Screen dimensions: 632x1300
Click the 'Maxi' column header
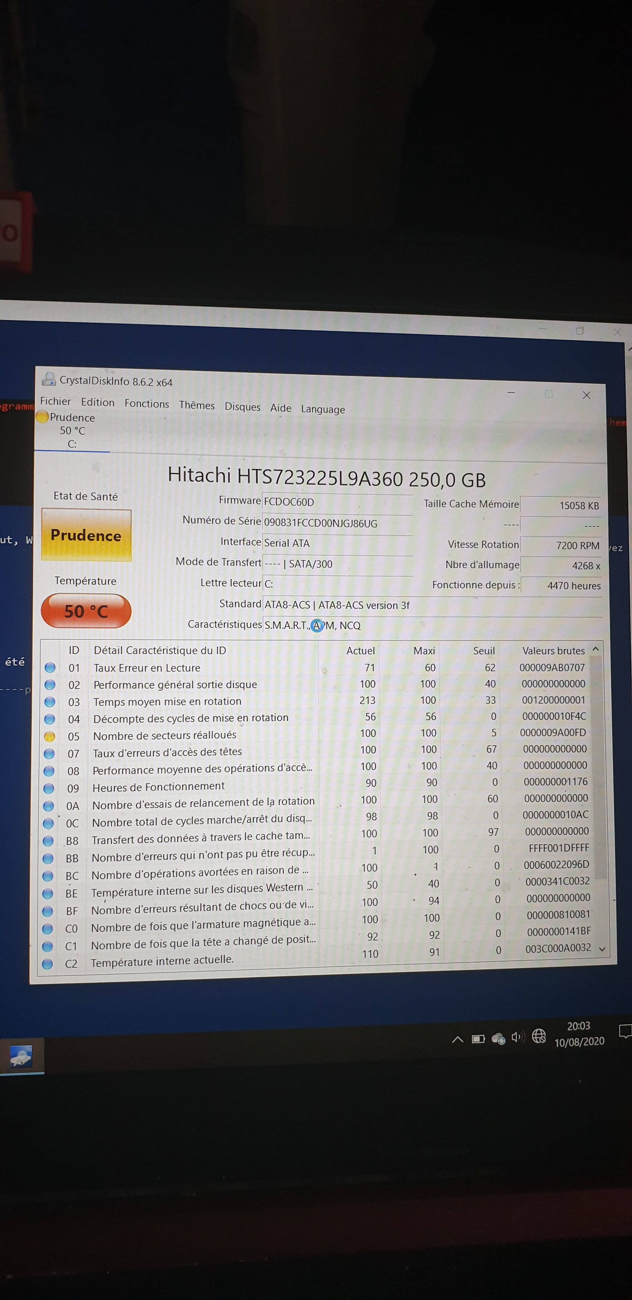(424, 651)
